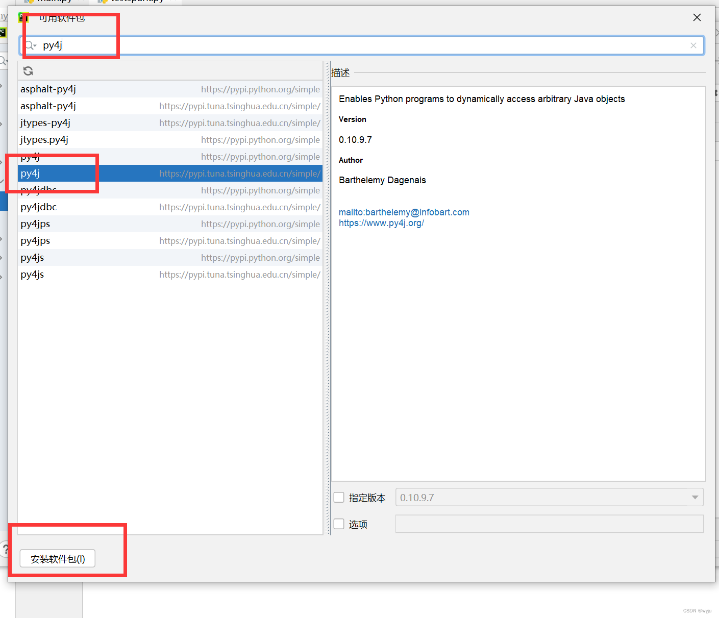
Task: Select py4j from pypi.python.org row
Action: pyautogui.click(x=170, y=156)
